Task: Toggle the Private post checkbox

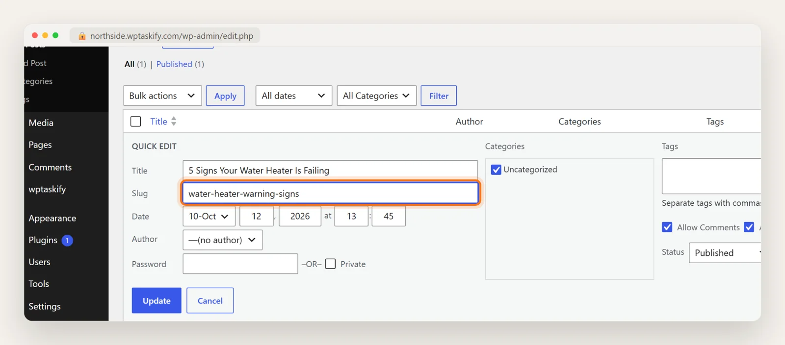Action: (x=331, y=264)
